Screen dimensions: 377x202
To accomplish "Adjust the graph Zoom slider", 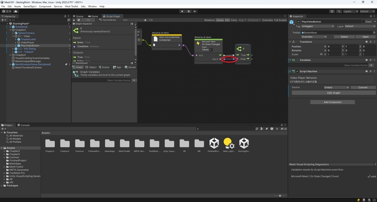I will 145,20.
